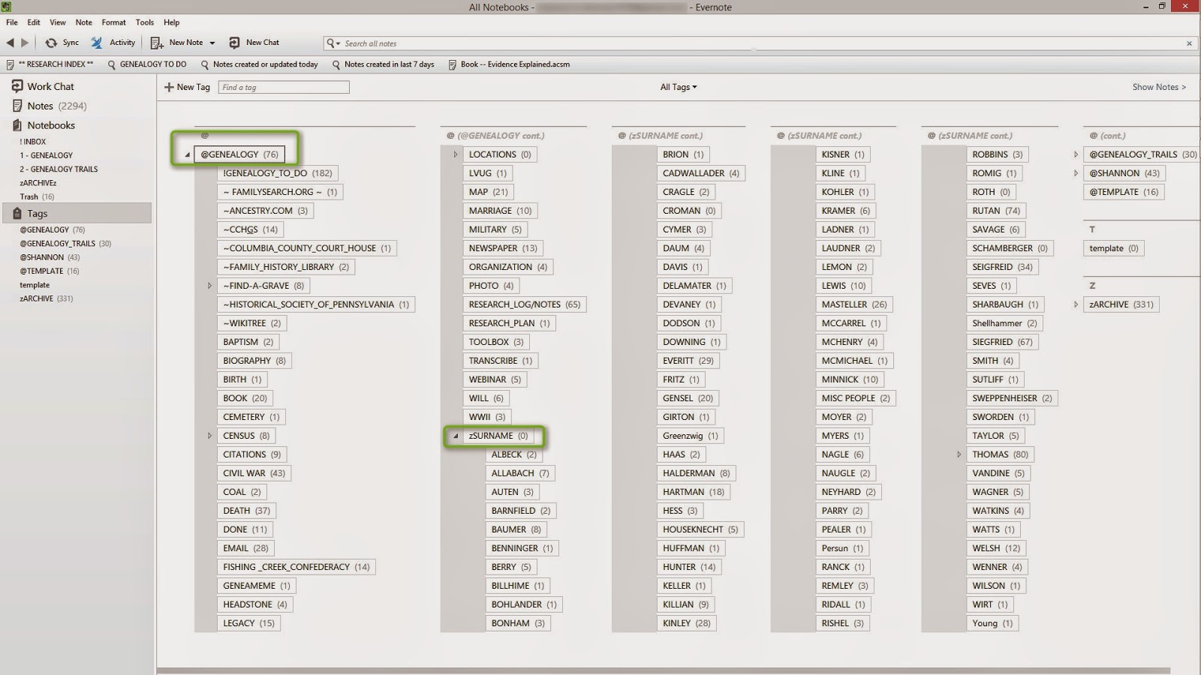Select the Tags section in the sidebar
This screenshot has width=1201, height=675.
[x=77, y=213]
